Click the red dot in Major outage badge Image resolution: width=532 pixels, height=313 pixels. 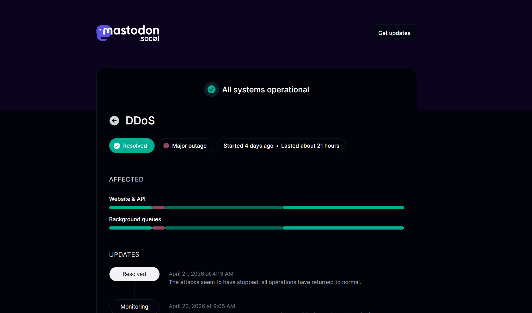pyautogui.click(x=166, y=146)
